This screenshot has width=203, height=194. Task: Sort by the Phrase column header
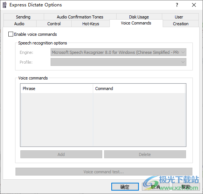(57, 89)
